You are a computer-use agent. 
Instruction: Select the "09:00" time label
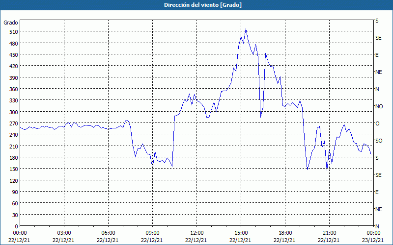152,233
